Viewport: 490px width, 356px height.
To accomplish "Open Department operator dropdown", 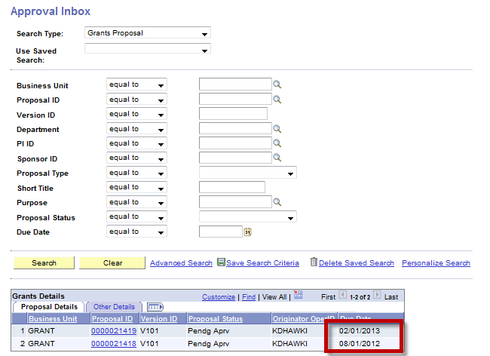I will [x=136, y=129].
